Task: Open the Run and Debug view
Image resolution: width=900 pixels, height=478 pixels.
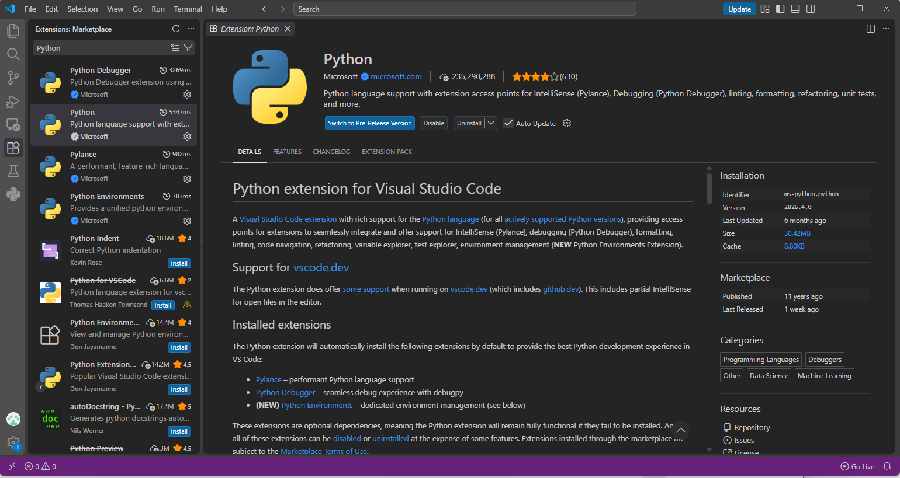Action: tap(13, 102)
